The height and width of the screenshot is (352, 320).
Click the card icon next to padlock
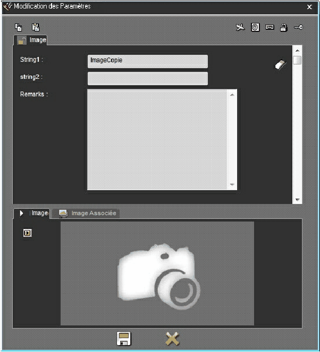(x=270, y=27)
